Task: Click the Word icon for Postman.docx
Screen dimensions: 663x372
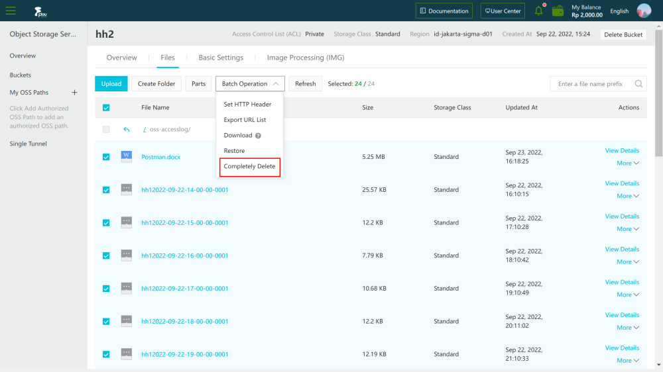Action: [127, 157]
